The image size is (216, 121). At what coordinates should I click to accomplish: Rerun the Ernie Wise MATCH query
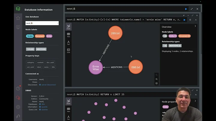tap(184, 20)
